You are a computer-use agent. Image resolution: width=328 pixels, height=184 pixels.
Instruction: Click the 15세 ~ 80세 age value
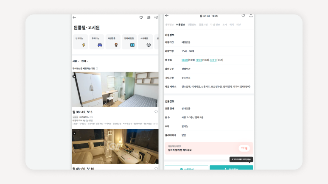188,51
